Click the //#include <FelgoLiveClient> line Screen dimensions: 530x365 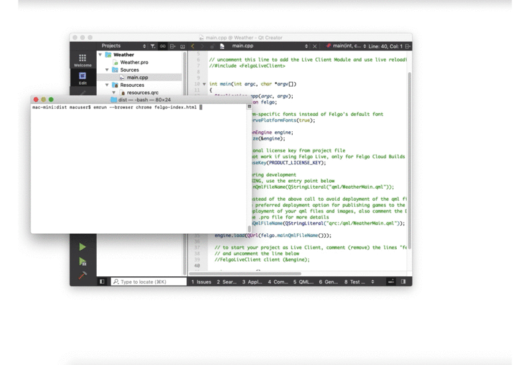247,66
